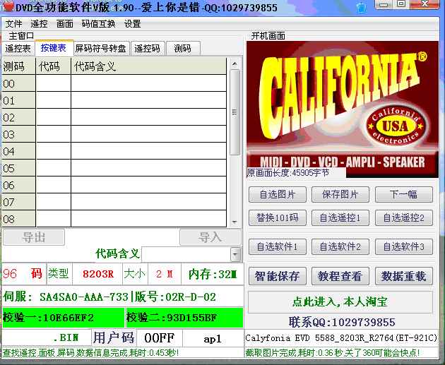Select row 01 in the key table
The image size is (445, 365).
click(x=114, y=100)
